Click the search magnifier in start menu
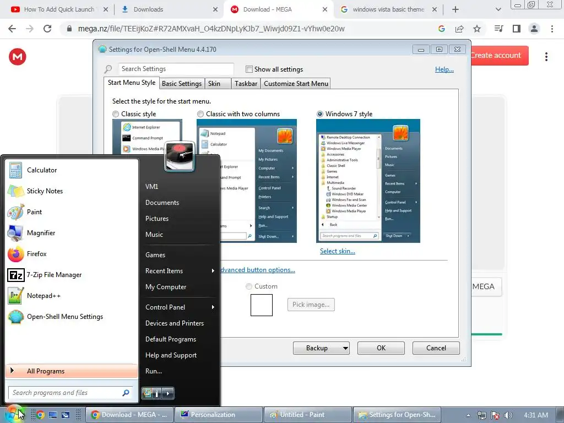This screenshot has width=564, height=423. (126, 393)
